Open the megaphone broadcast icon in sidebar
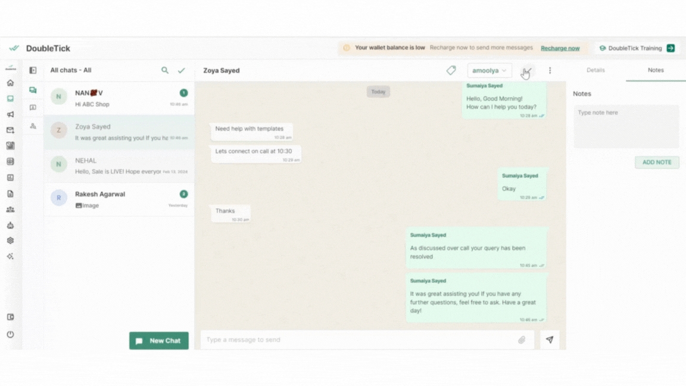 click(x=10, y=114)
